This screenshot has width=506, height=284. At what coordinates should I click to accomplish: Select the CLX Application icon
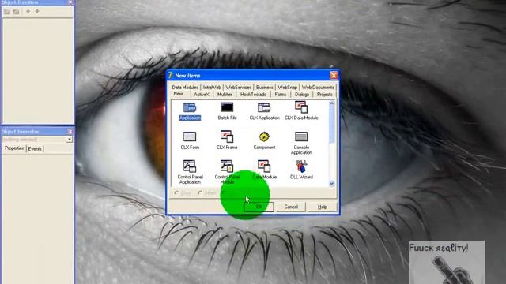(x=264, y=107)
